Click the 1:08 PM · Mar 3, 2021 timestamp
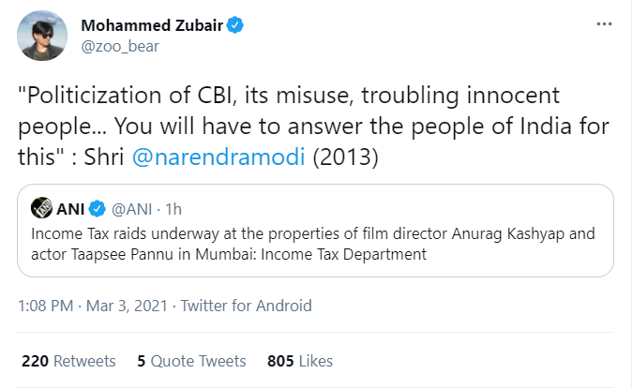Screen dimensions: 633x389 click(94, 306)
